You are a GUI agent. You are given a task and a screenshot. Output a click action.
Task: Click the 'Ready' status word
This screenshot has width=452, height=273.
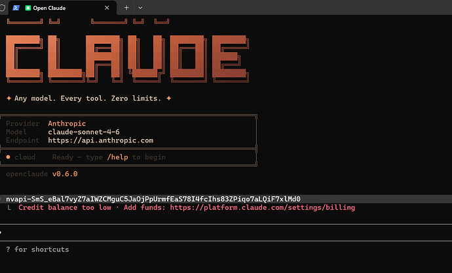pyautogui.click(x=62, y=157)
